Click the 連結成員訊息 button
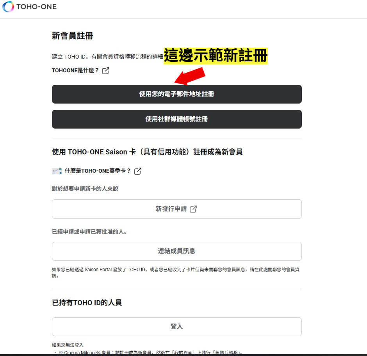Screen dimensions: 367x356 (x=177, y=251)
